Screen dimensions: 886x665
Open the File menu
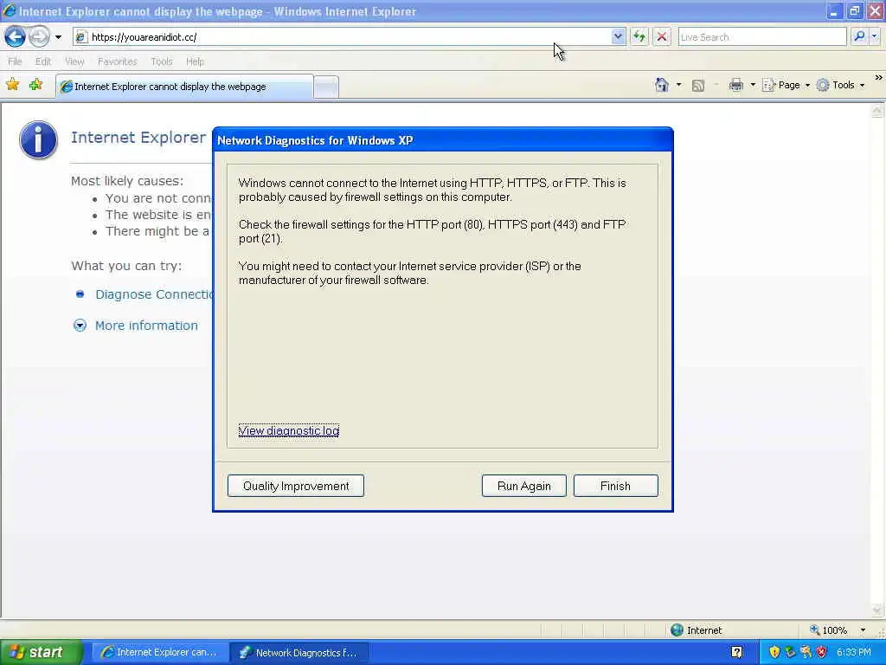[15, 61]
